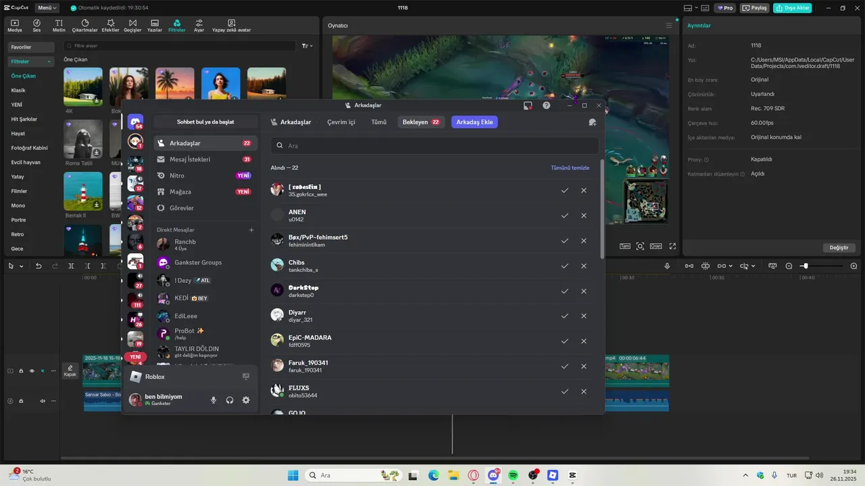Select the Berrak II filter thumbnail

[83, 191]
